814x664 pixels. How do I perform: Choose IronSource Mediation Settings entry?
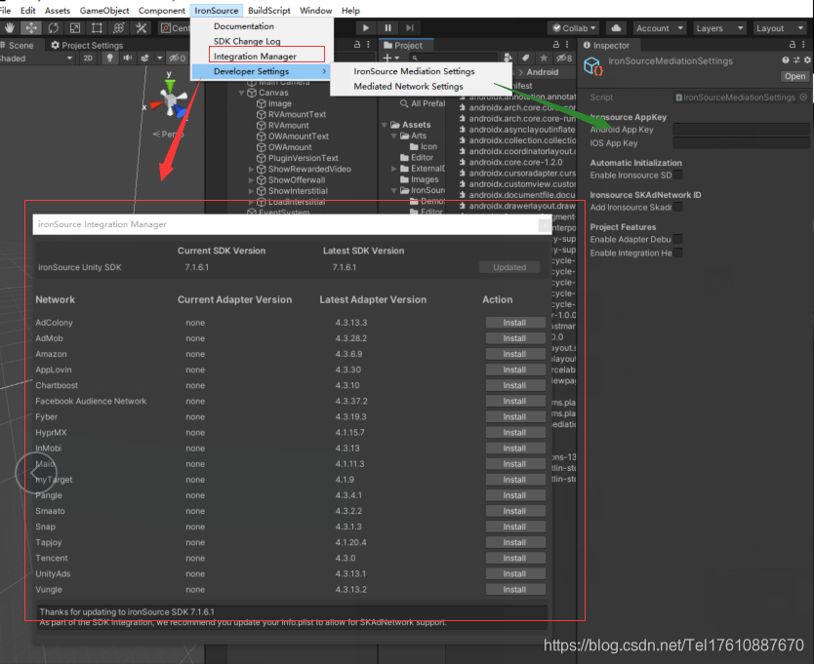[414, 71]
